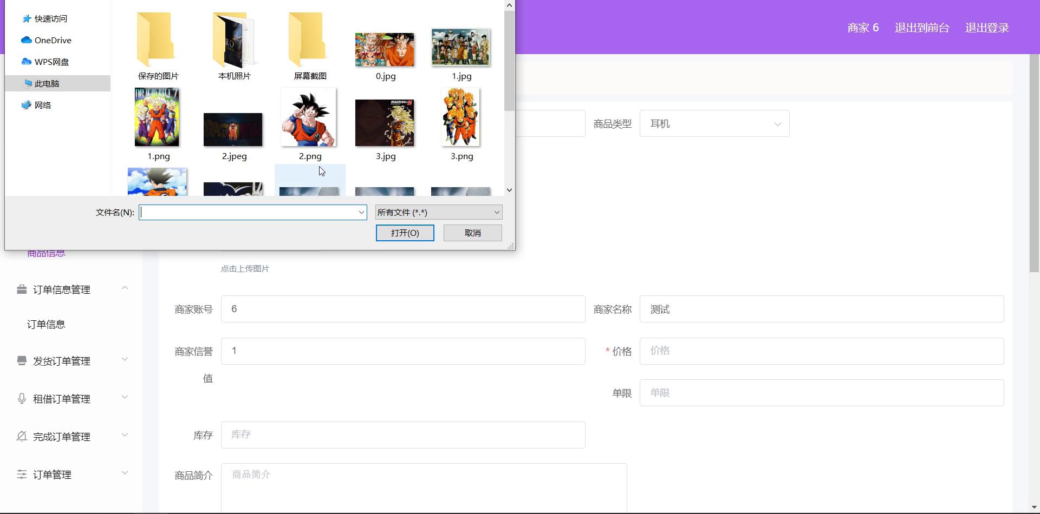1040x514 pixels.
Task: Open the 订单信息 submenu item
Action: tap(46, 325)
